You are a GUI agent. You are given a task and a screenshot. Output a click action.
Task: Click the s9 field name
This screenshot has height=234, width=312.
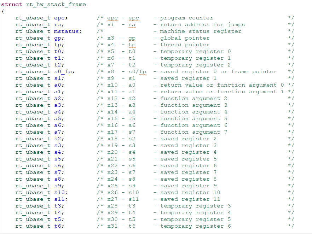pyautogui.click(x=58, y=186)
